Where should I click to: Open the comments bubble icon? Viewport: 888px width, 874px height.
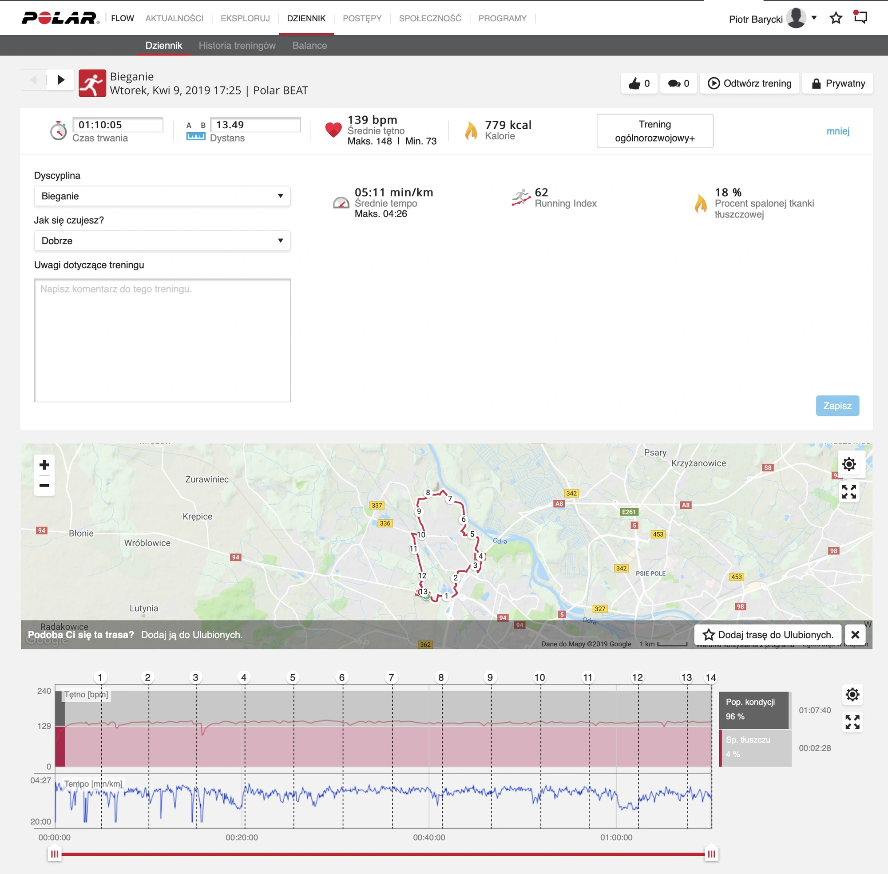(674, 83)
